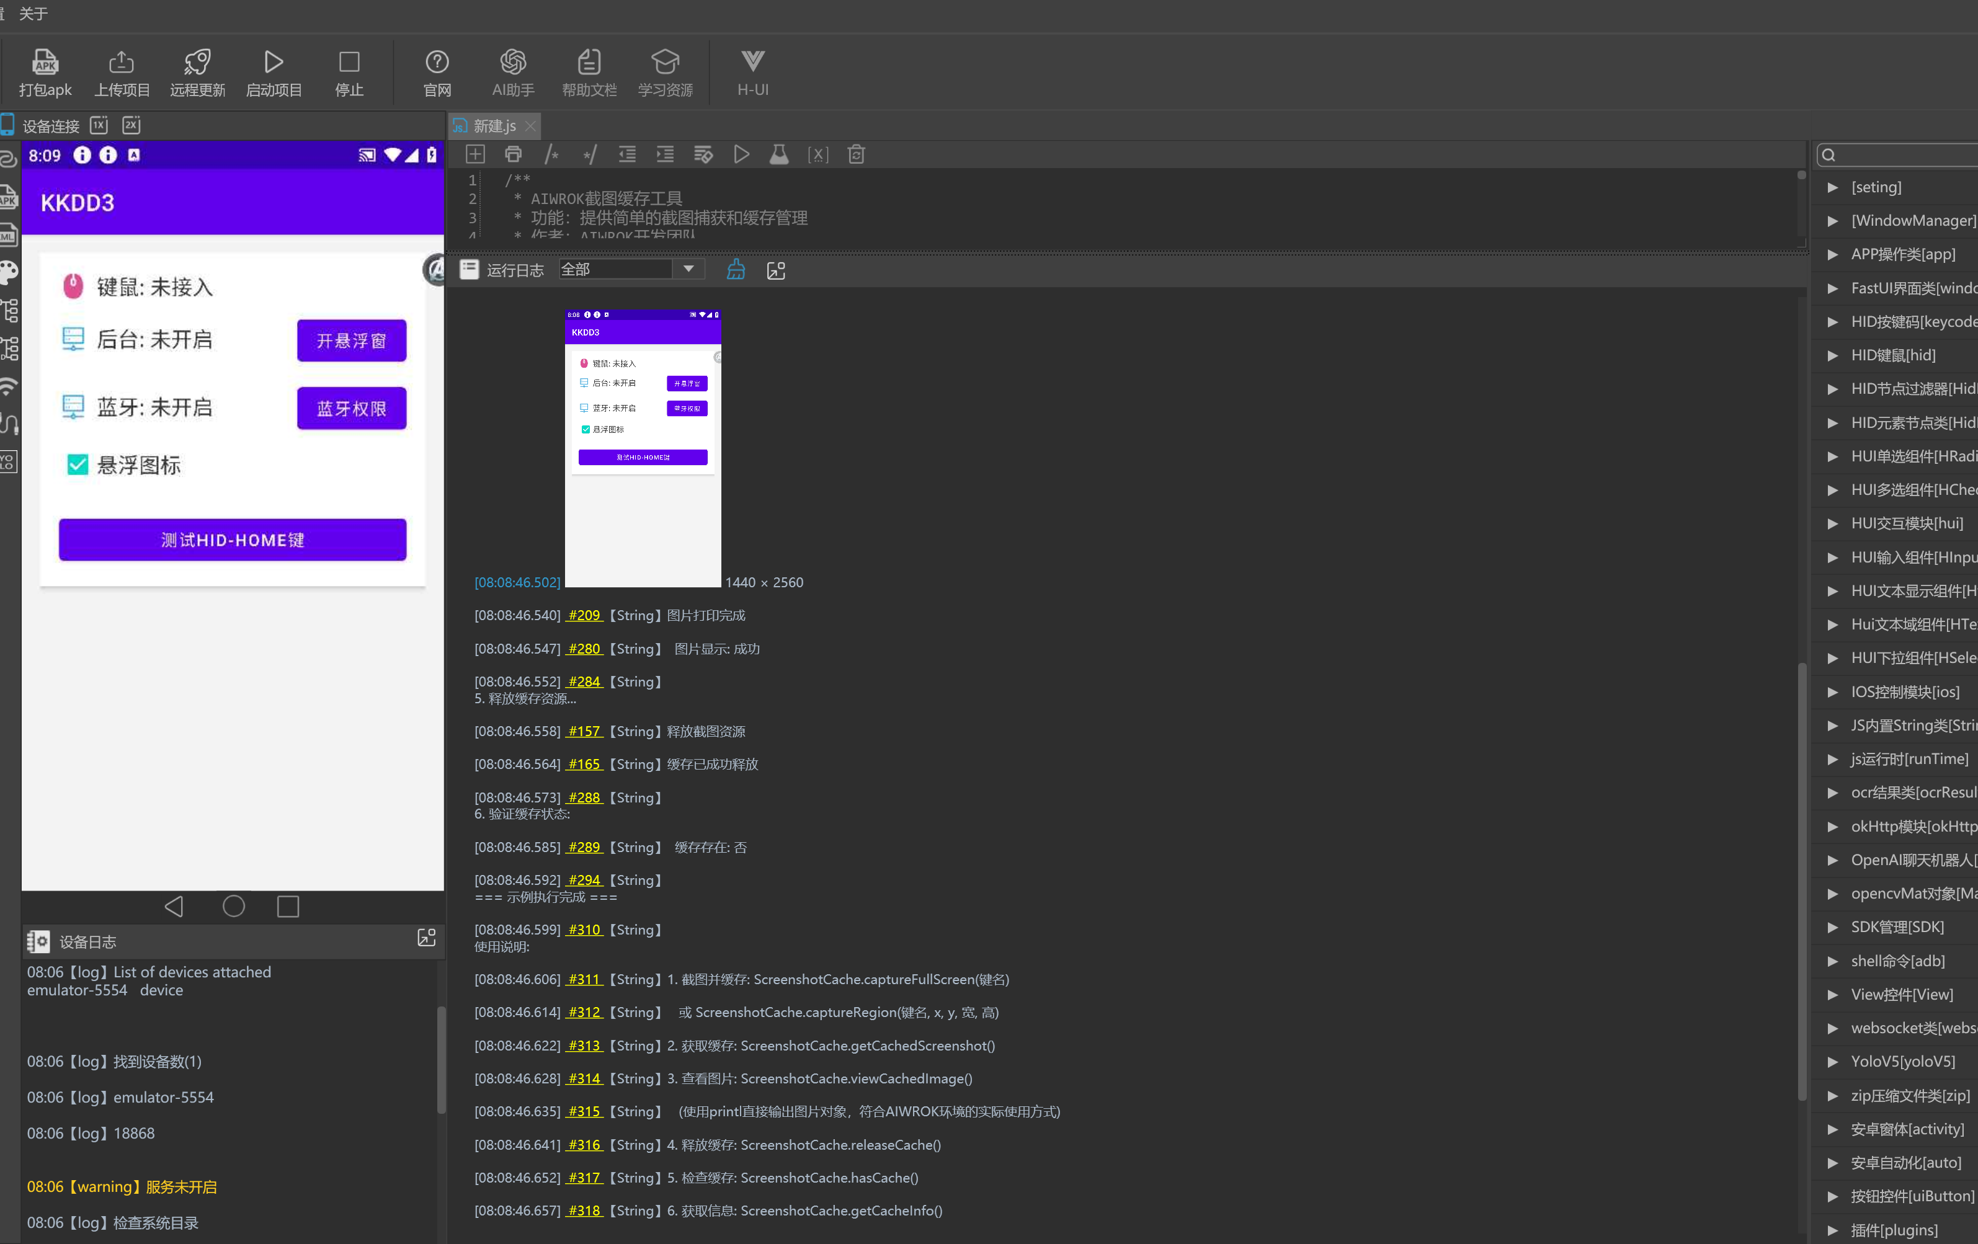Screen dimensions: 1978x1244
Task: Click the screenshot thumbnail in run log
Action: (643, 448)
